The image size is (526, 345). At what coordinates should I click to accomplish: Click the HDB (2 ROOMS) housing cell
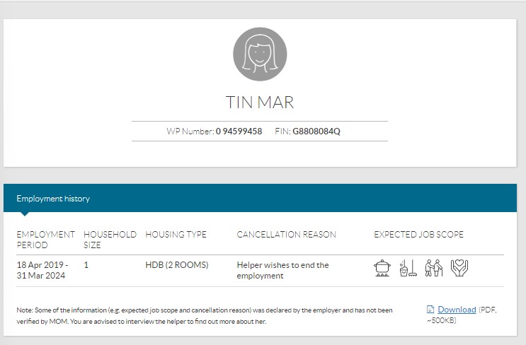tap(176, 265)
